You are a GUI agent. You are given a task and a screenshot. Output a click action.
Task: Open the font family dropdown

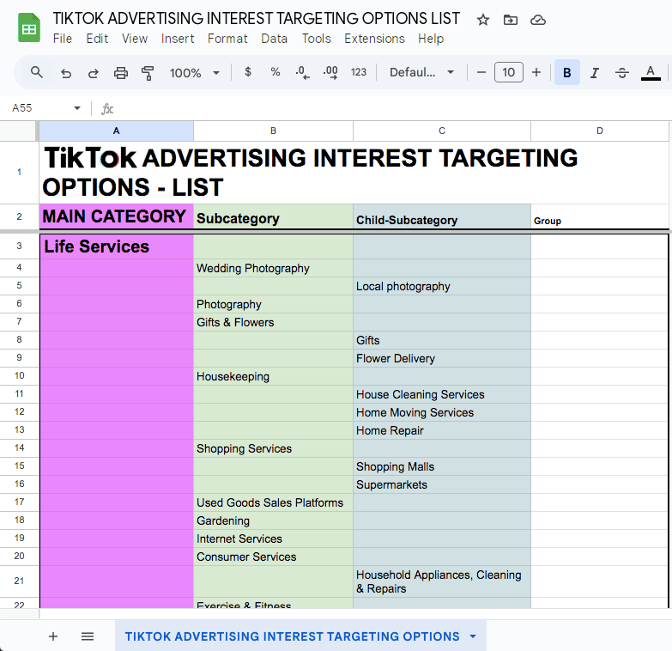[421, 72]
